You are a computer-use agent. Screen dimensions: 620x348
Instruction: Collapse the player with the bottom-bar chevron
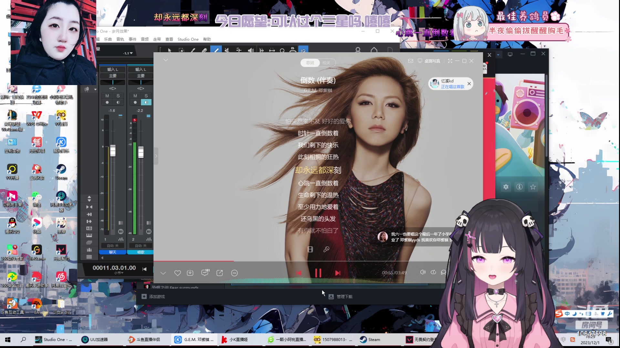pos(163,273)
